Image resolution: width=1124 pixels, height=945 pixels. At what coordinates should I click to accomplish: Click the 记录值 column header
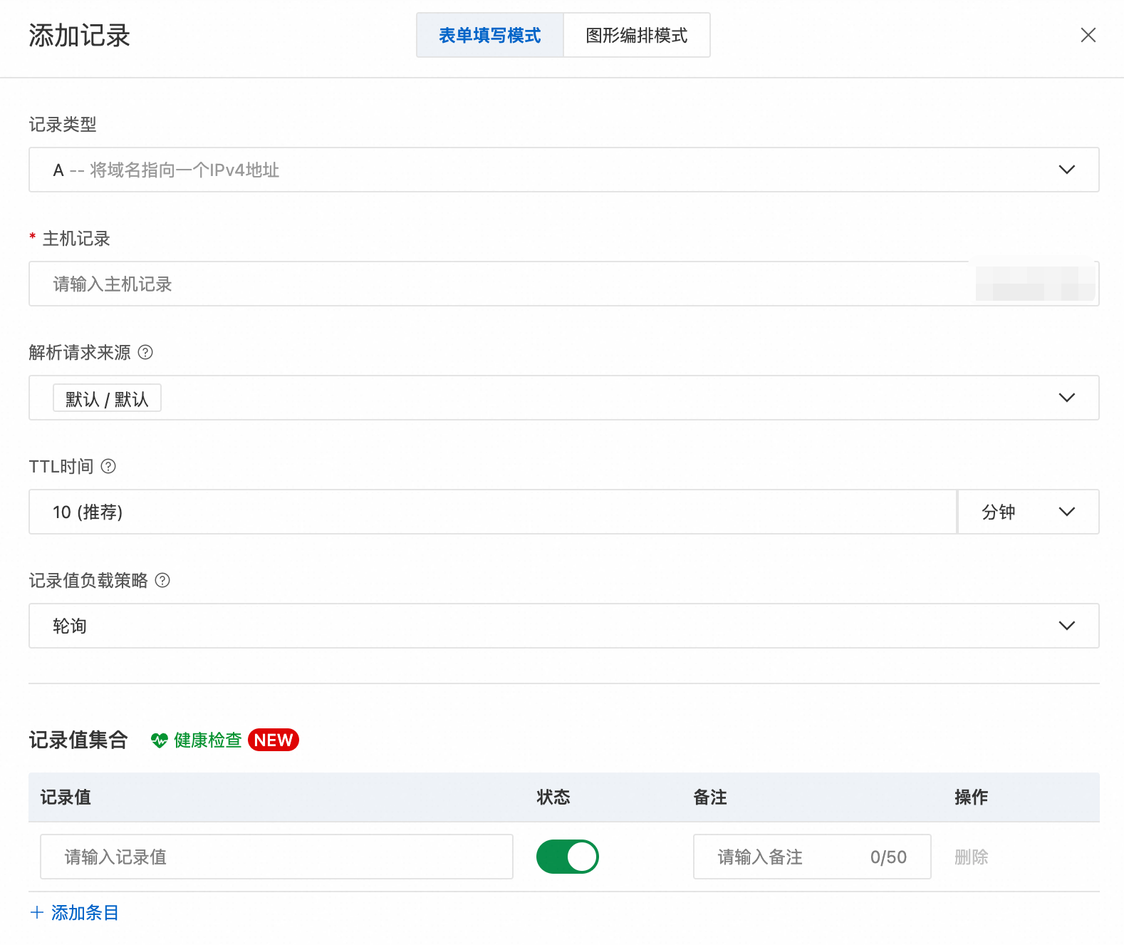click(66, 797)
